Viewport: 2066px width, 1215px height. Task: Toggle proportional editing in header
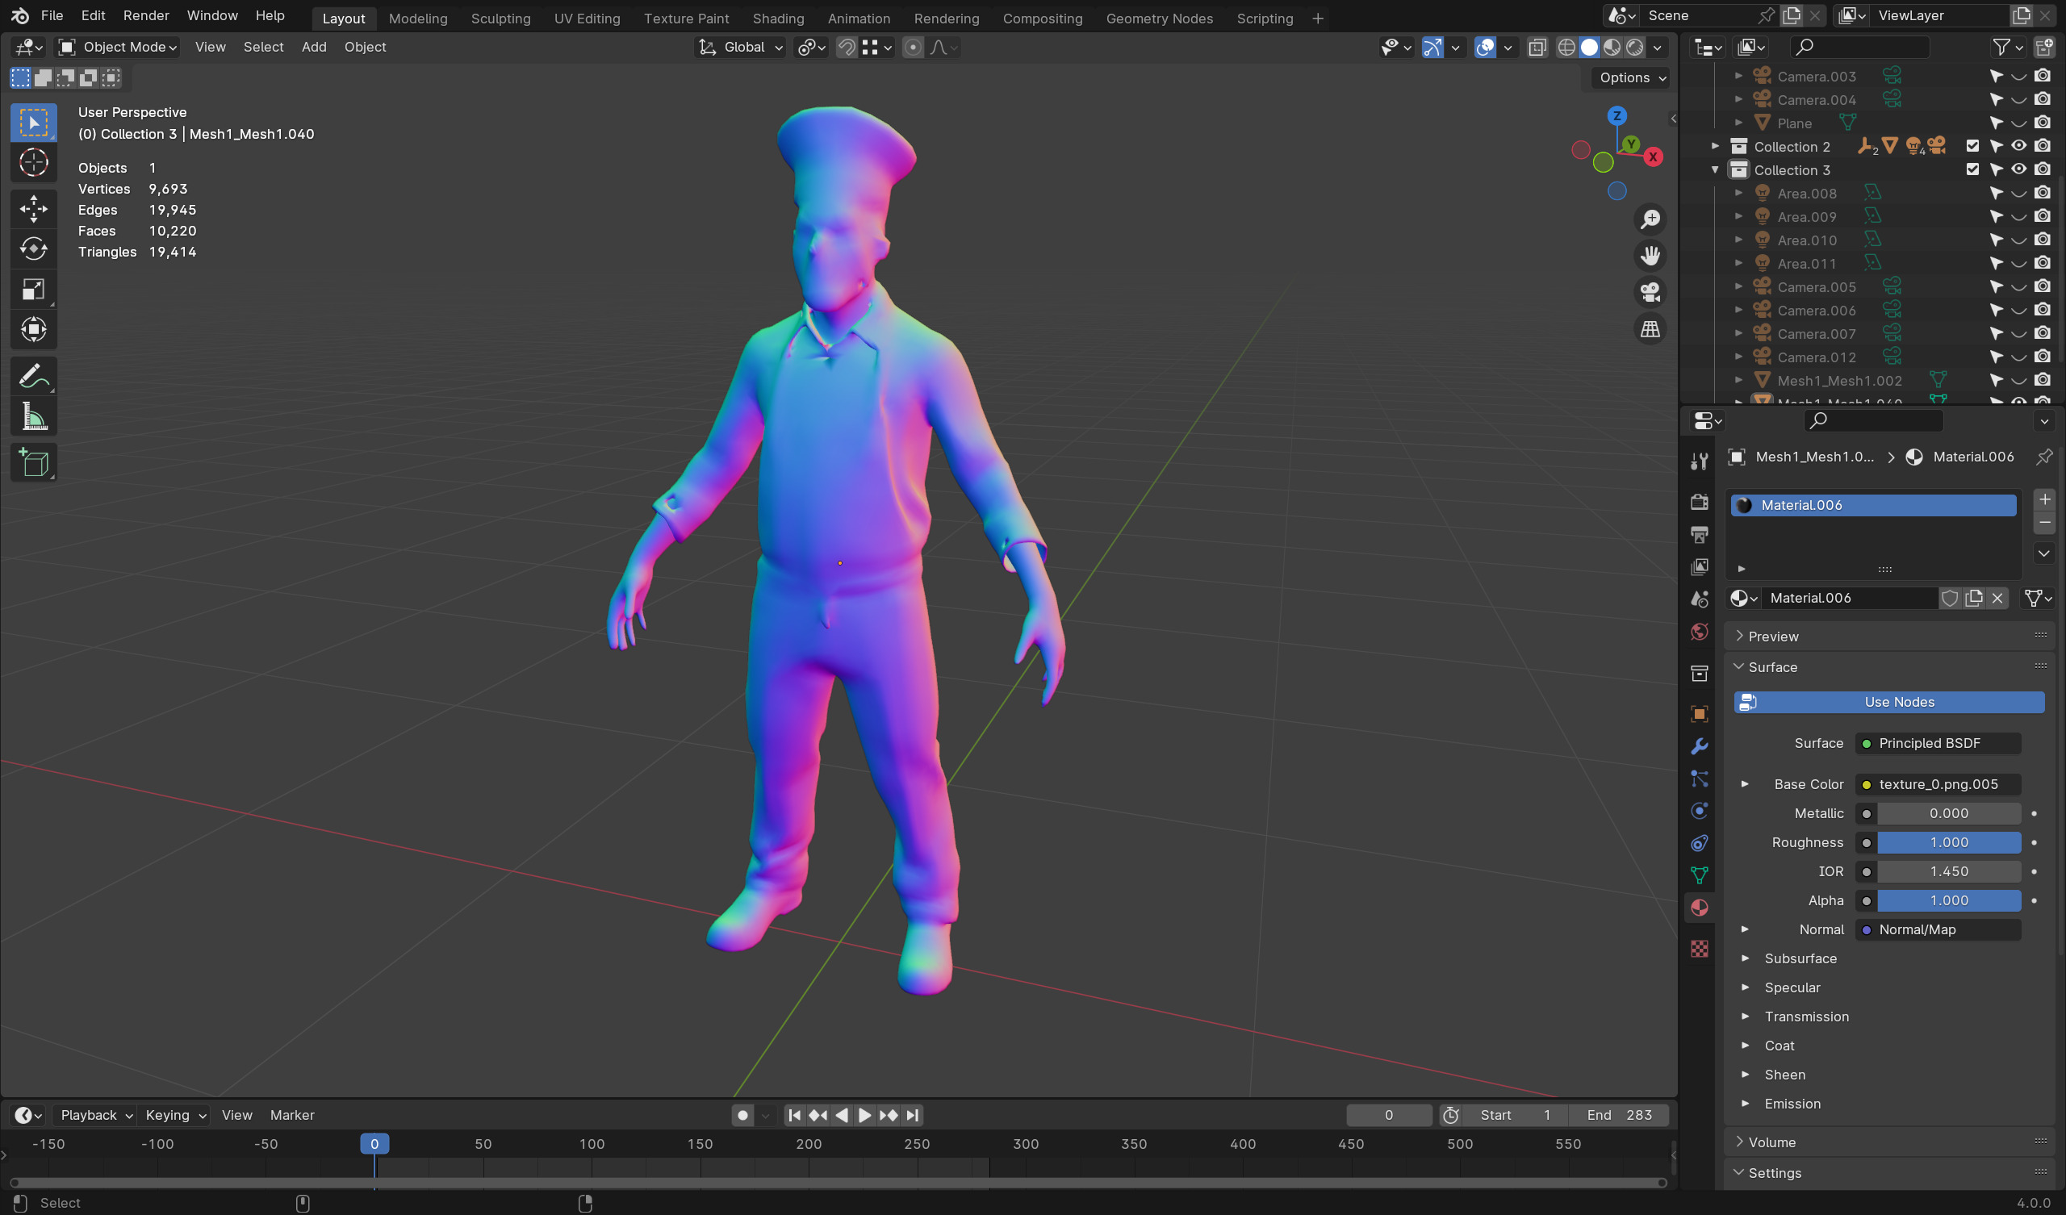coord(913,48)
